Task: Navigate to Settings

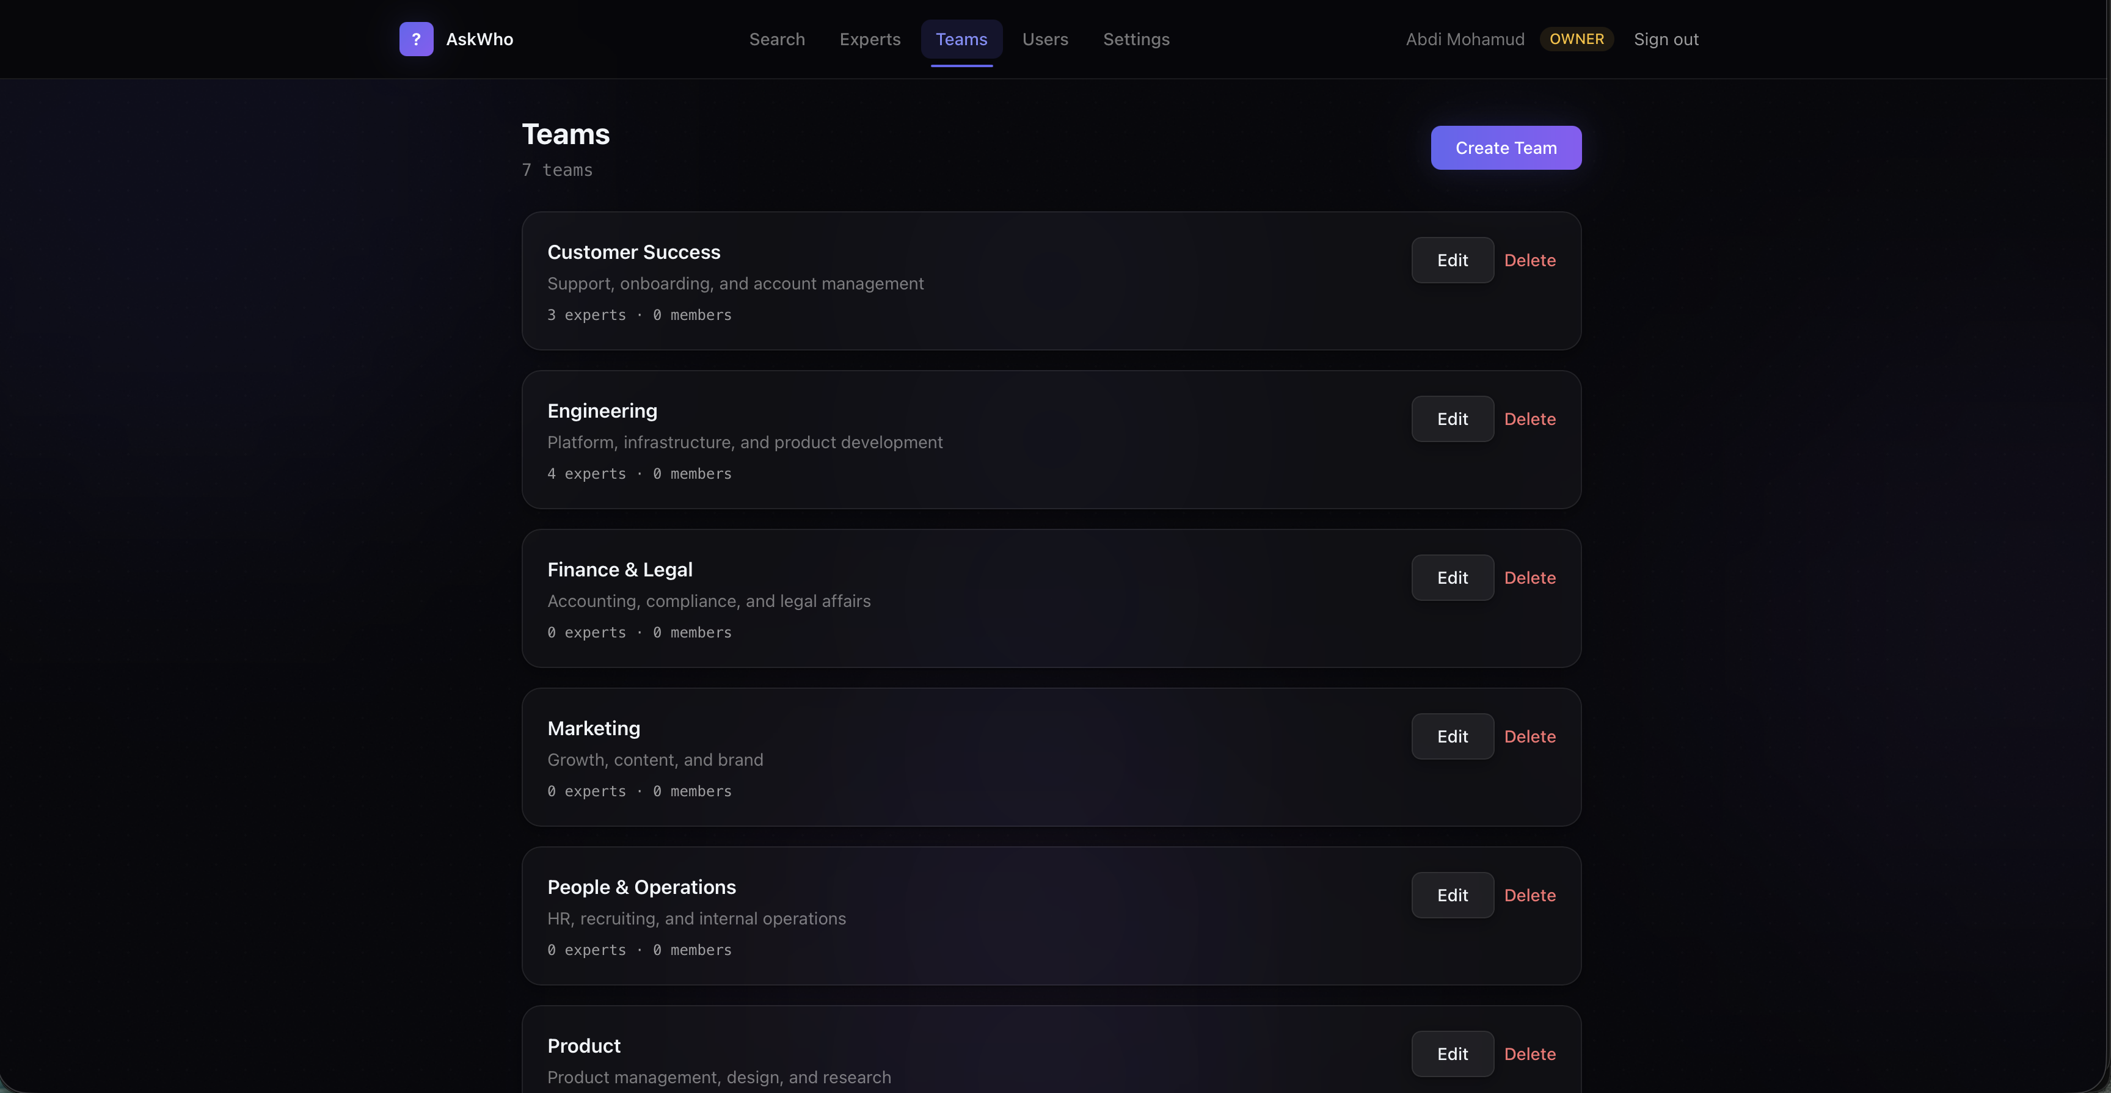Action: (x=1136, y=39)
